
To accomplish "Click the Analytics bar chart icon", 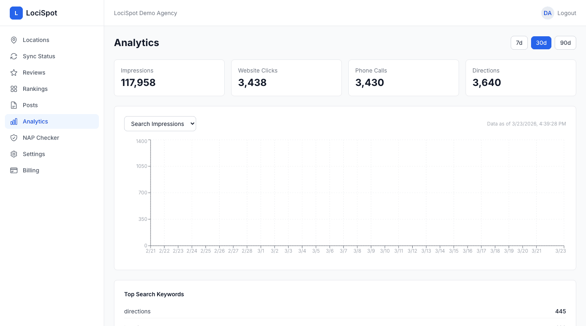I will coord(13,121).
